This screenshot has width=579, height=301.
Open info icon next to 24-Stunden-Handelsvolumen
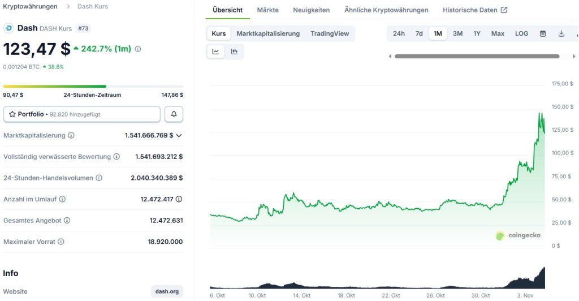pyautogui.click(x=99, y=178)
